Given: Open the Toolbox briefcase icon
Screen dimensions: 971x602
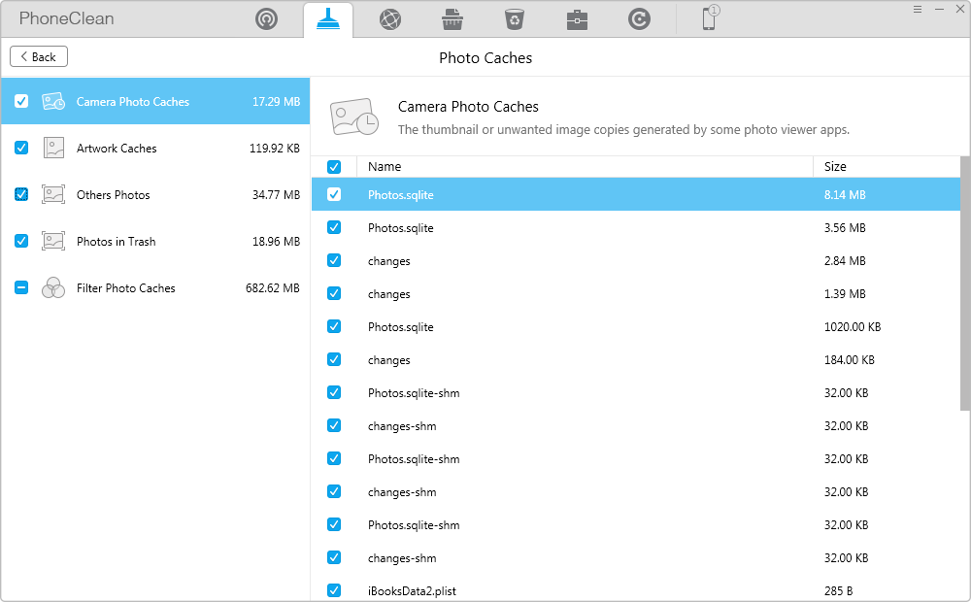Looking at the screenshot, I should (x=577, y=19).
